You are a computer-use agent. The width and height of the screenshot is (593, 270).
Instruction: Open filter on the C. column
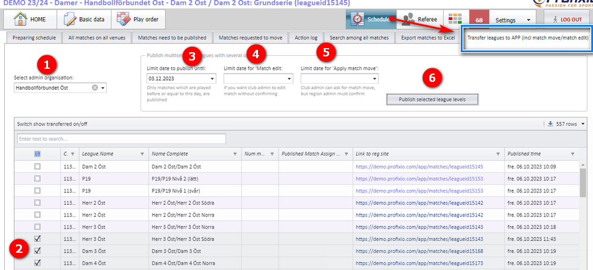pyautogui.click(x=72, y=154)
